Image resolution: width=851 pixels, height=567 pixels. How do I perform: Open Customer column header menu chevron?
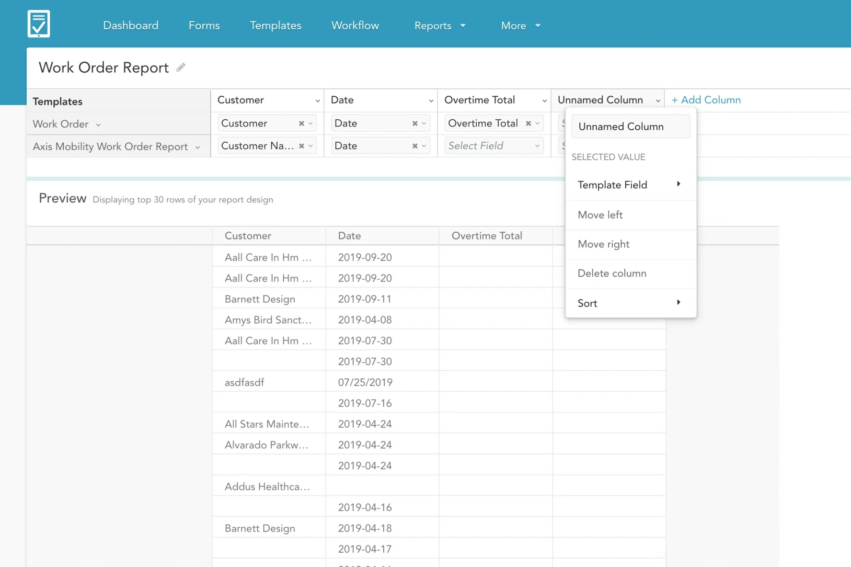317,101
